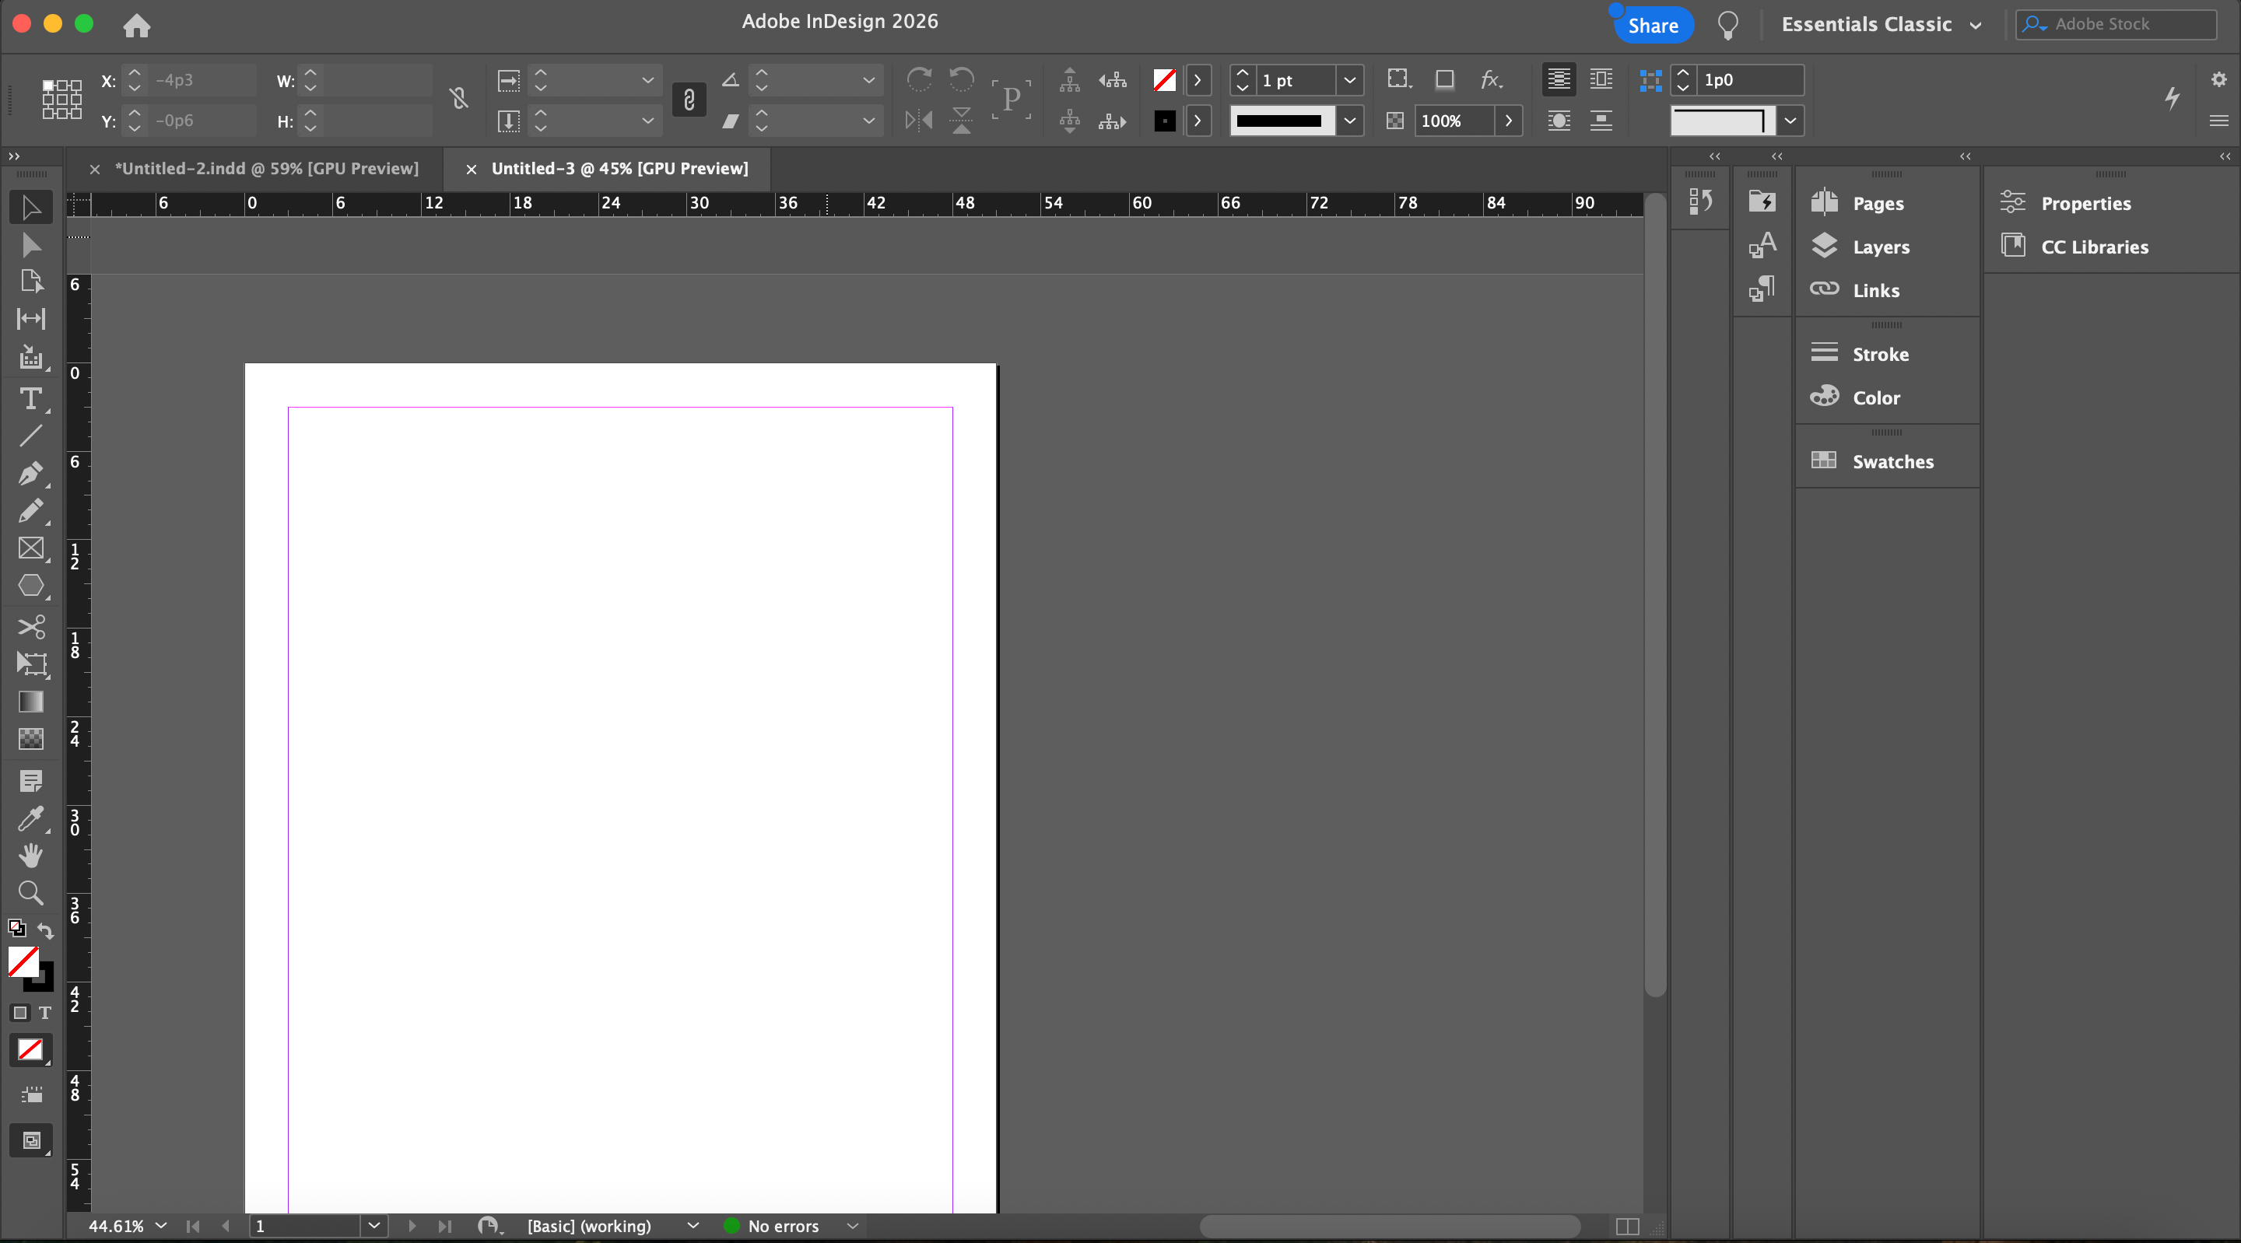
Task: Select the Pen tool
Action: point(30,473)
